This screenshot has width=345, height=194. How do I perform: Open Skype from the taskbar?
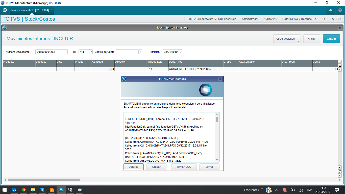pos(42,190)
